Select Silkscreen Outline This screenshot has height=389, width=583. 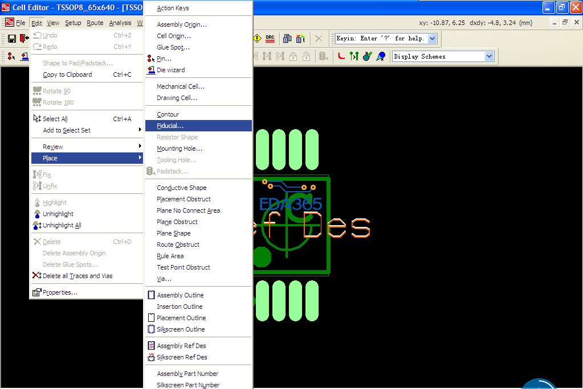point(198,330)
